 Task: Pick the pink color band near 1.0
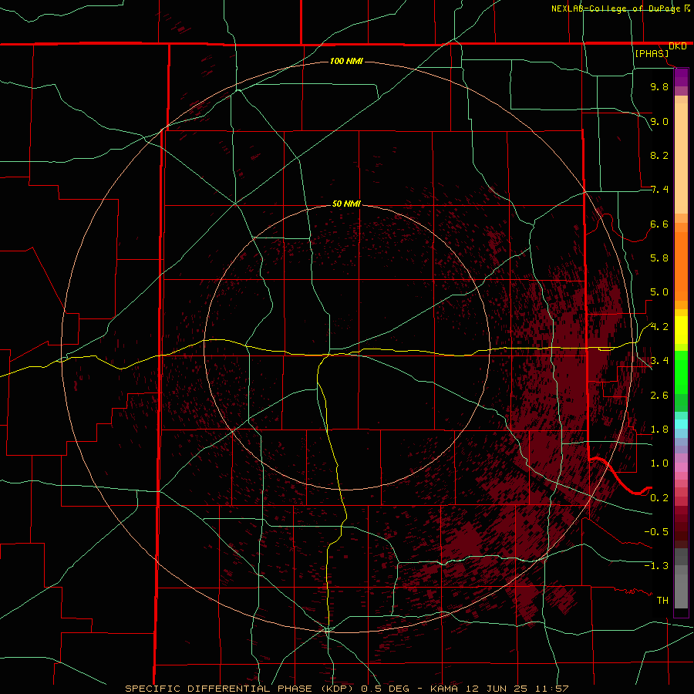click(x=681, y=467)
